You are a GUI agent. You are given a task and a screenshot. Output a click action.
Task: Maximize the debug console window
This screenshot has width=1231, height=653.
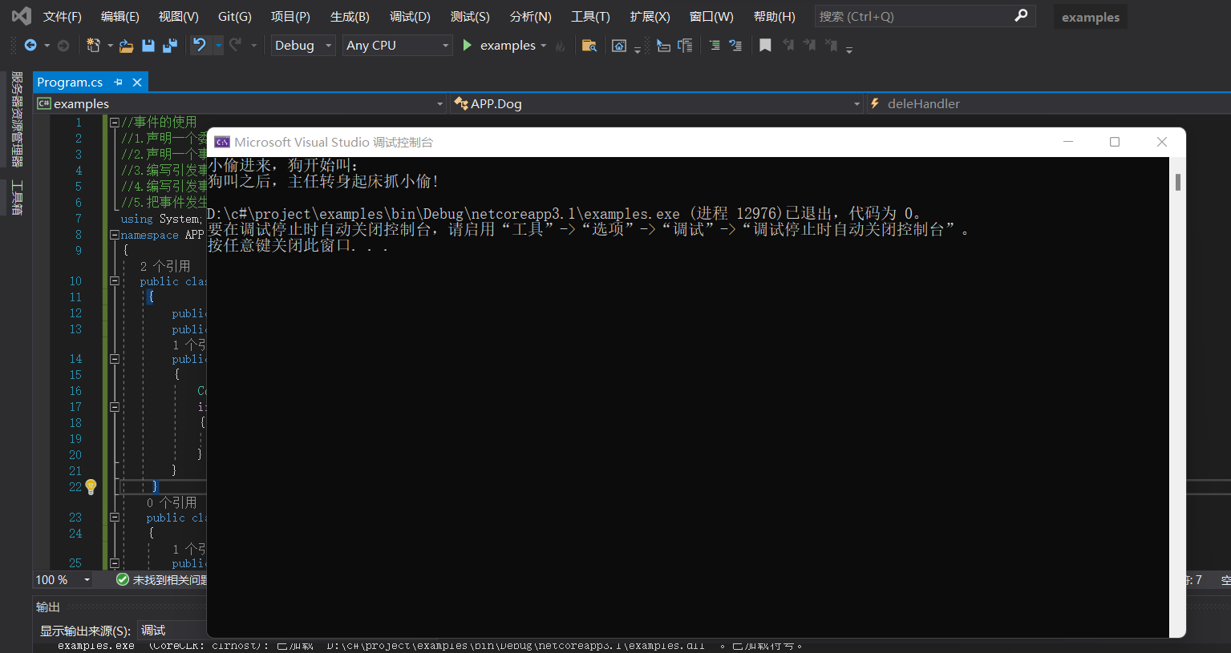pos(1114,142)
